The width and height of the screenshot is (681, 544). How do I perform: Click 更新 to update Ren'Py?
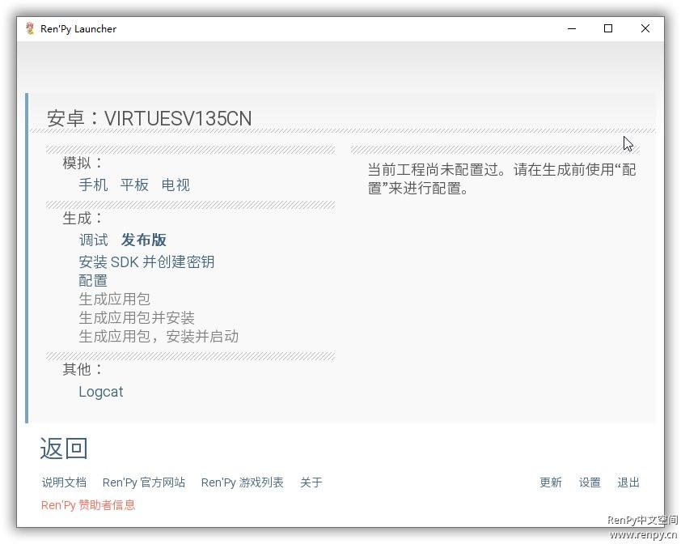pos(551,482)
